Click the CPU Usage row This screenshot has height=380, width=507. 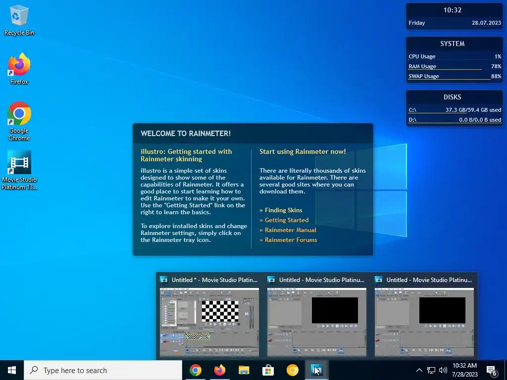tap(455, 56)
